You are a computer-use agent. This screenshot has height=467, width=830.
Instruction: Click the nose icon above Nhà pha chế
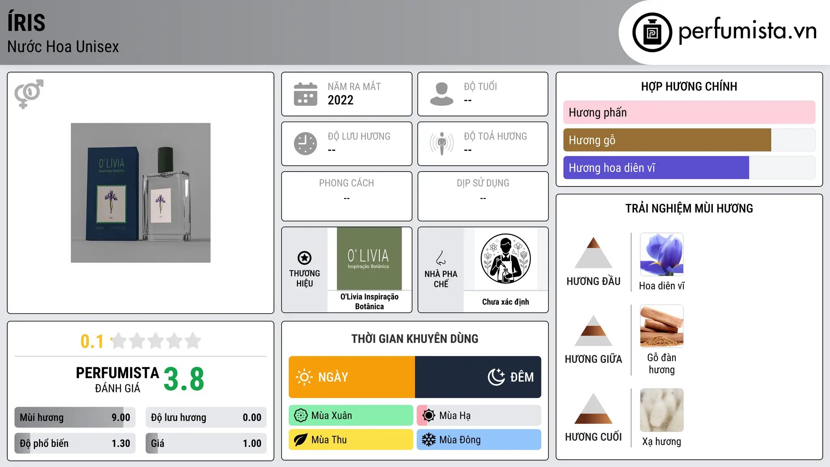click(441, 258)
